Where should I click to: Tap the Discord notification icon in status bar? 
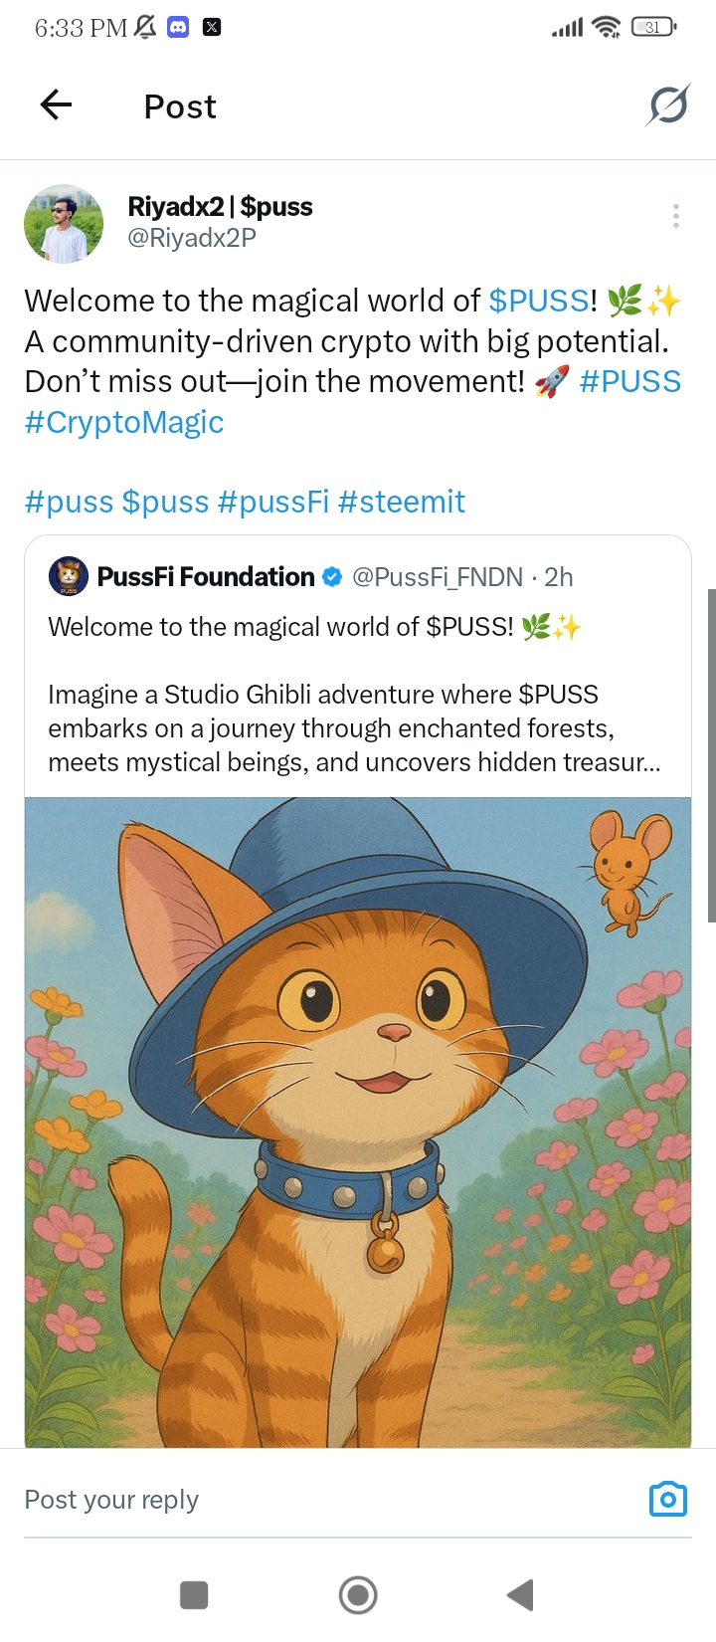(178, 28)
